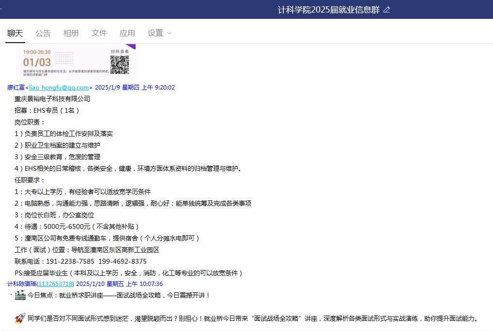The width and height of the screenshot is (493, 331).
Task: Click the rocket emoji before 同学们
Action: pos(20,318)
